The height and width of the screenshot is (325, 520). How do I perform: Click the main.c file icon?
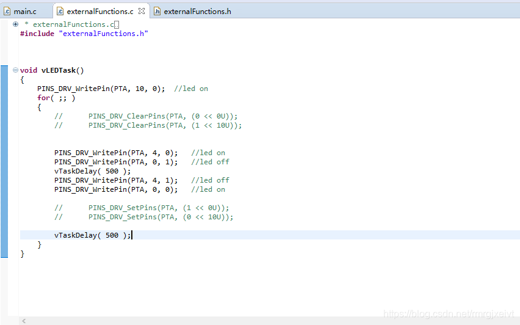click(x=7, y=12)
